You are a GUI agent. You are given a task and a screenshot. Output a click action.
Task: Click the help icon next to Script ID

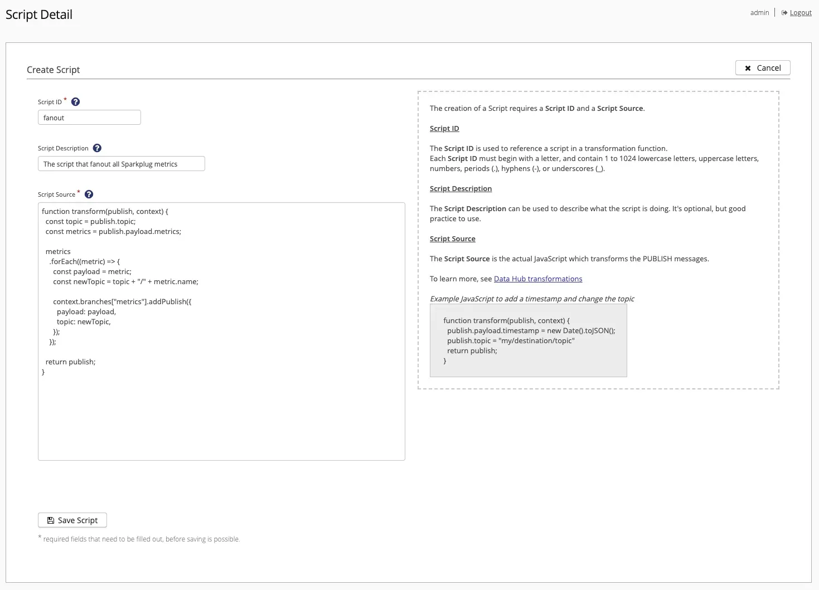point(76,102)
